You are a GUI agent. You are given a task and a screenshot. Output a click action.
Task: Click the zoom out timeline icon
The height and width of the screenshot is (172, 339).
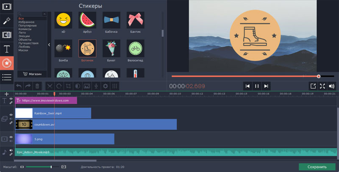click(x=22, y=167)
